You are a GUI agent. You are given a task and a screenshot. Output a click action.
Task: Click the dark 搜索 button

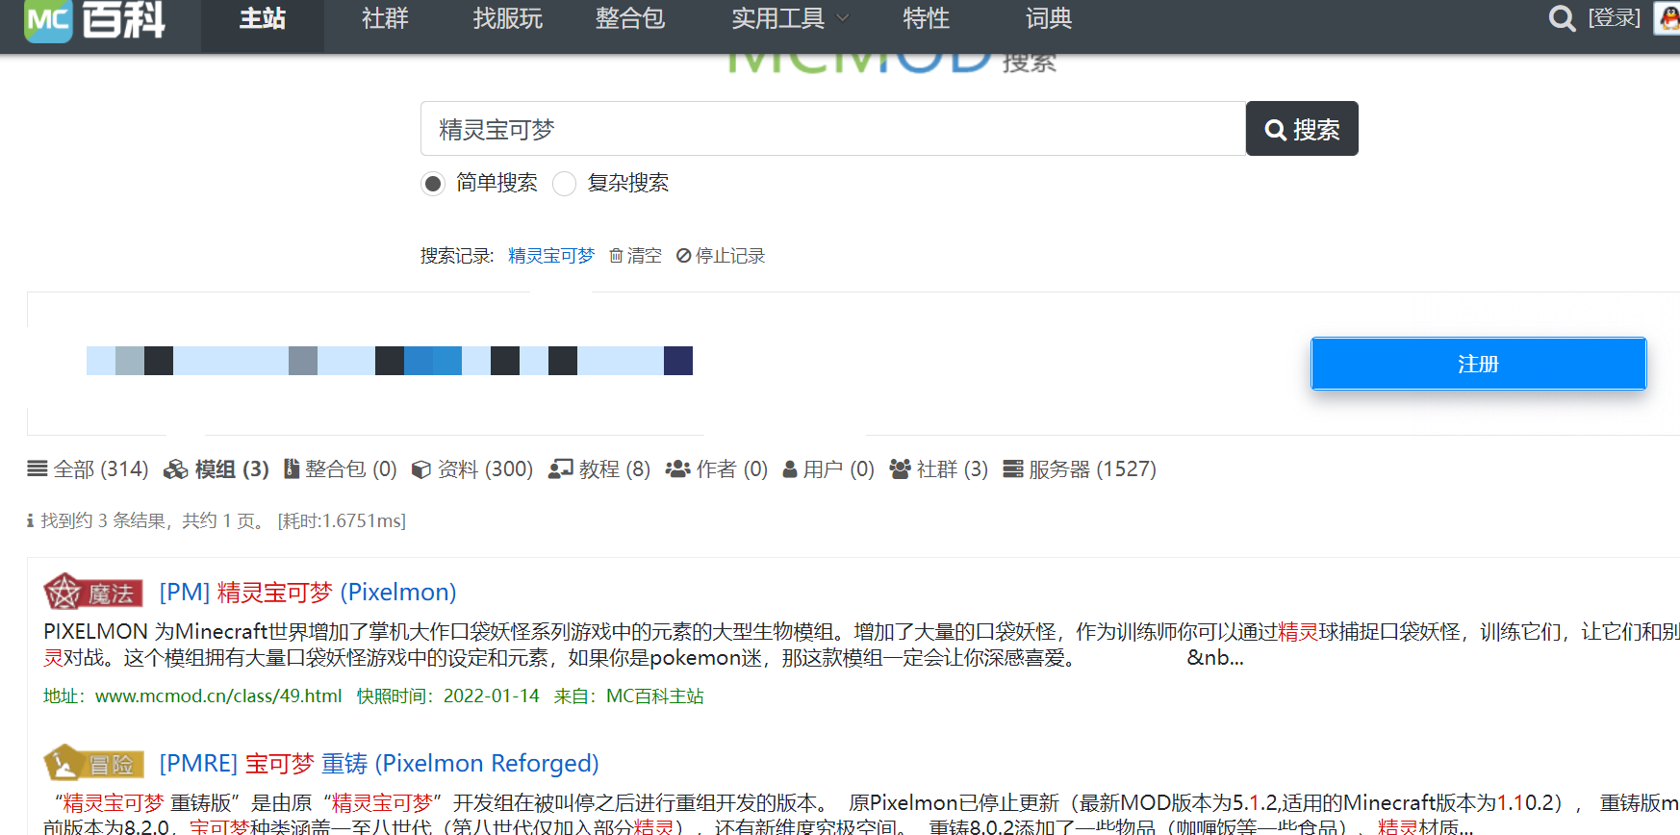pyautogui.click(x=1302, y=129)
